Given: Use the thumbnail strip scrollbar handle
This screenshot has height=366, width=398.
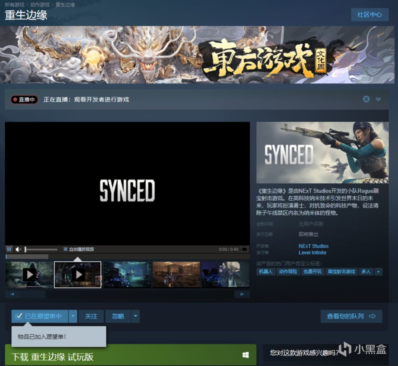Looking at the screenshot, I should tap(33, 294).
